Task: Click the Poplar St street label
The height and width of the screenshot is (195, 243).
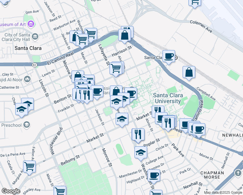Action: (x=152, y=143)
